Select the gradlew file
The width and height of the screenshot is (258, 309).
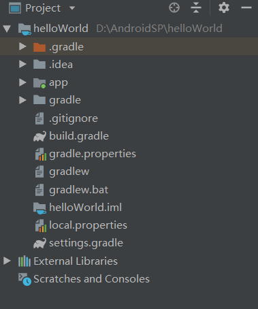[69, 172]
